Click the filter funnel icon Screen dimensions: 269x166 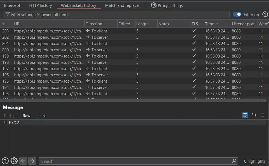[8, 14]
